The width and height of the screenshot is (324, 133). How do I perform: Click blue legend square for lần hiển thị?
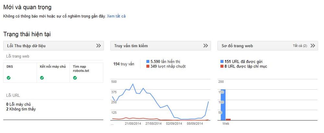(148, 61)
